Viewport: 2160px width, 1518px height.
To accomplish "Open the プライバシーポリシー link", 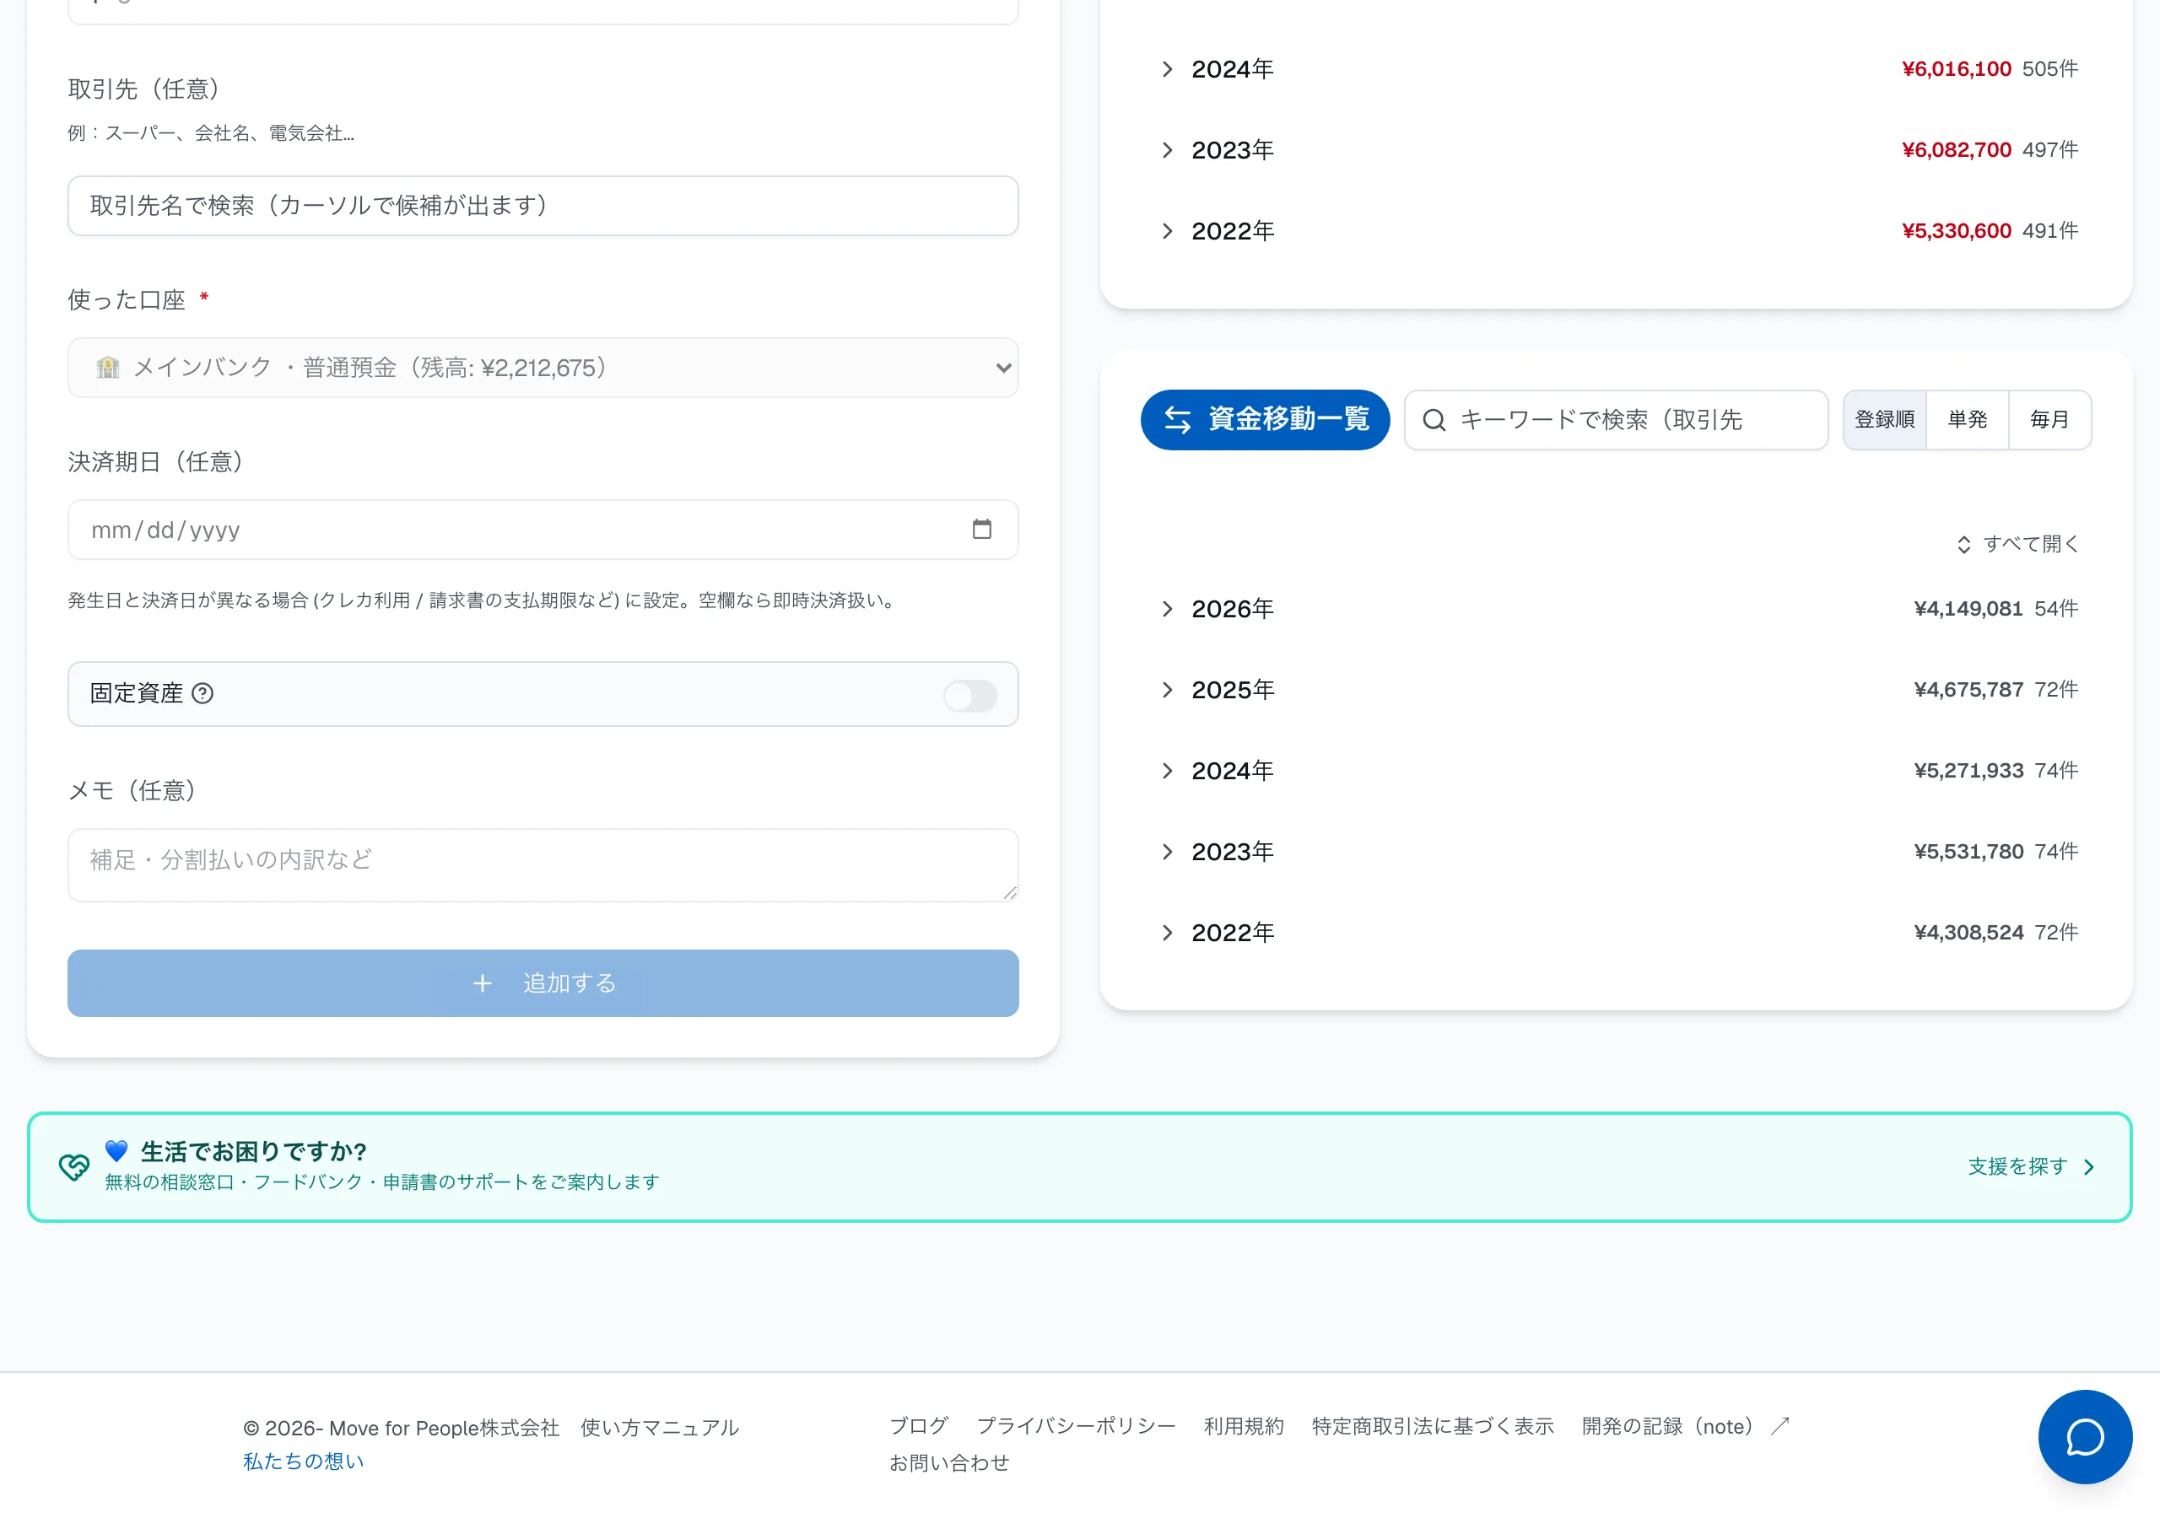I will [x=1075, y=1427].
